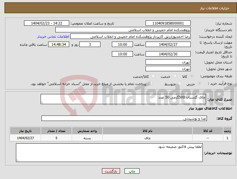Click the remaining days field showing 3
This screenshot has width=237, height=179.
click(x=90, y=44)
